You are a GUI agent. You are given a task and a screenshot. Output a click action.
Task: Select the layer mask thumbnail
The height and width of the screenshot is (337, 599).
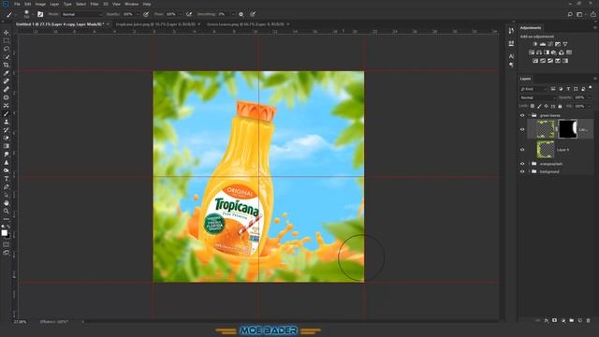click(x=568, y=129)
